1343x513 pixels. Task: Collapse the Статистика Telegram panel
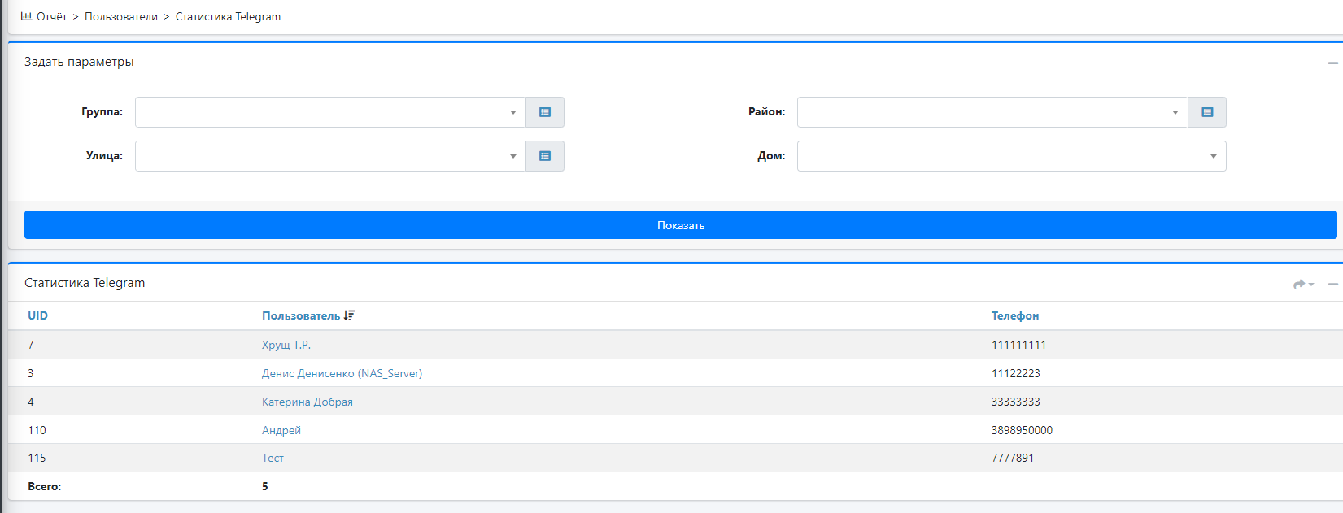pos(1332,284)
